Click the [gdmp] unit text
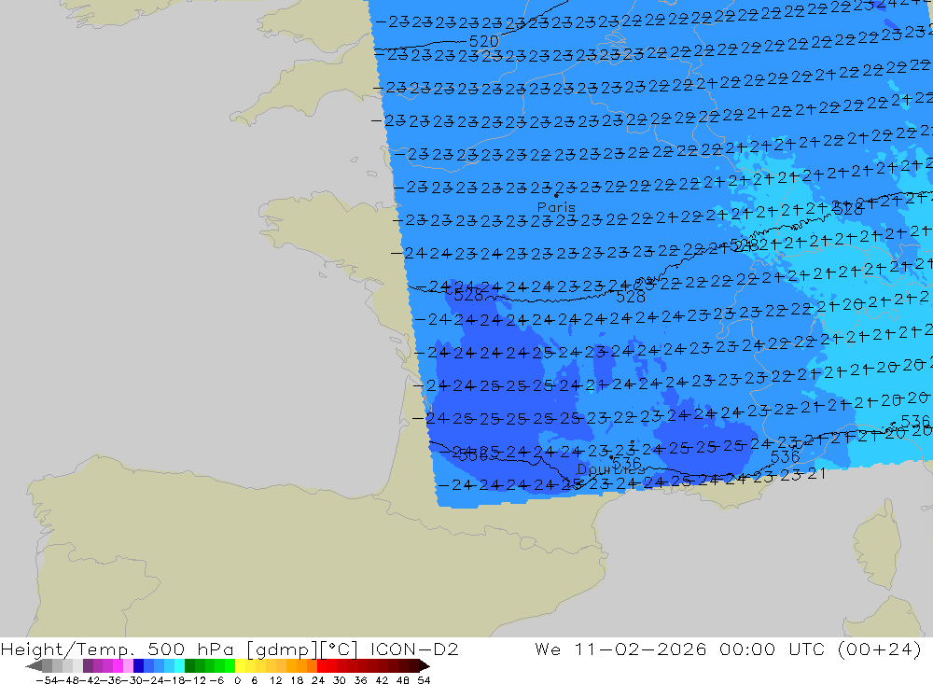This screenshot has width=933, height=684. 284,649
